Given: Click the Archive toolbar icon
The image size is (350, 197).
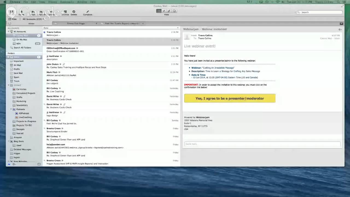Looking at the screenshot, I should [65, 12].
